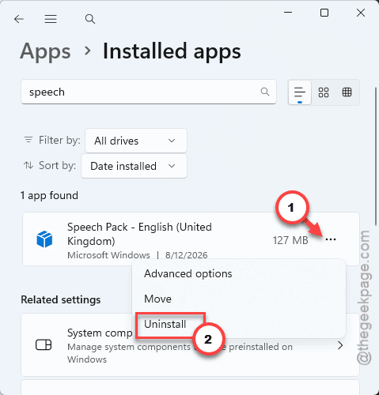379x395 pixels.
Task: Click the search field containing speech
Action: point(149,92)
